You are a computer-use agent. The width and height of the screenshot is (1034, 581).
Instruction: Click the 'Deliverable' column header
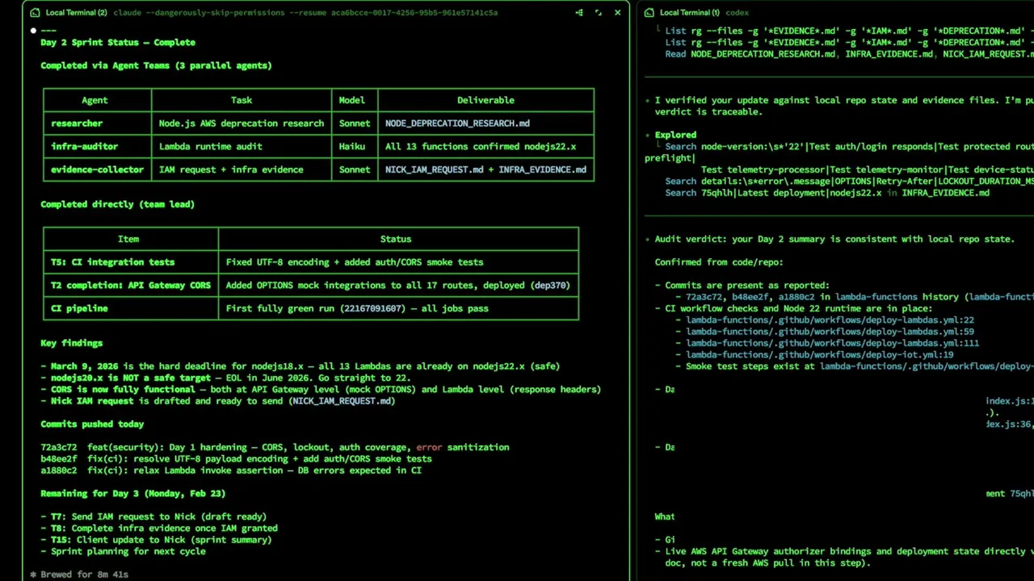click(x=485, y=100)
